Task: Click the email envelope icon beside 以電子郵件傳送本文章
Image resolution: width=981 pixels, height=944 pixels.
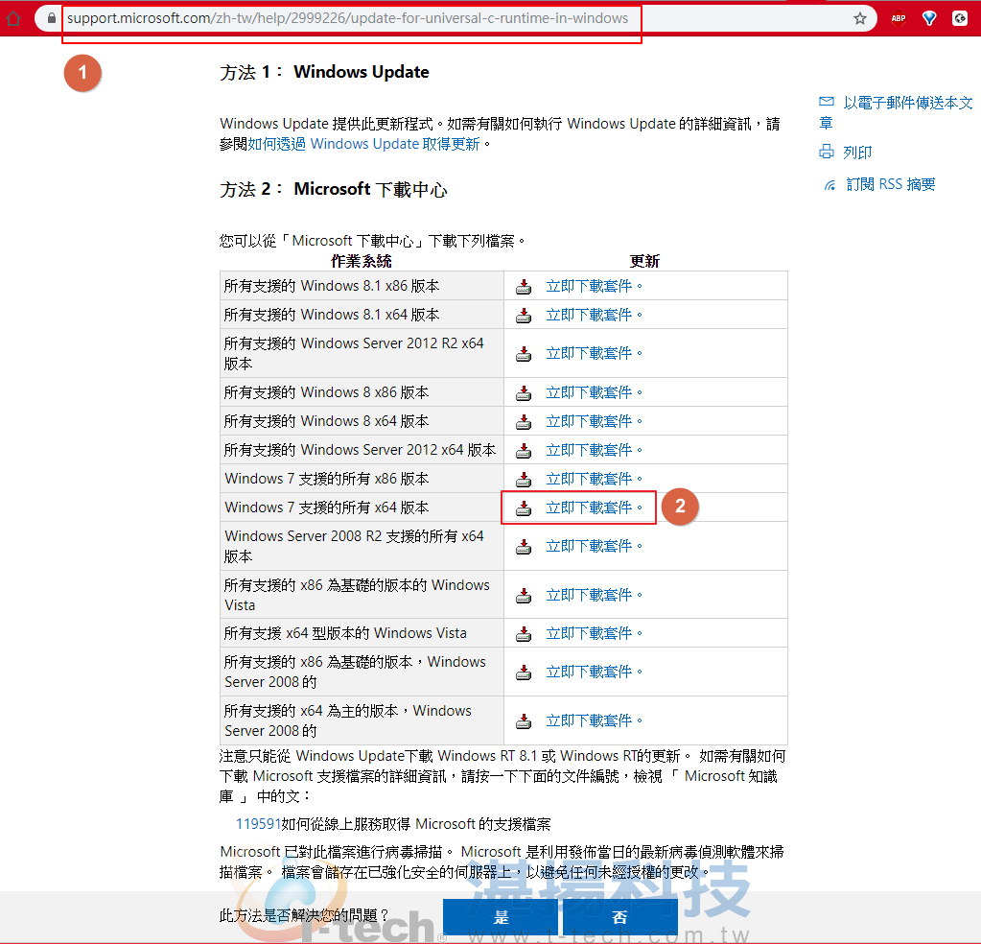Action: pyautogui.click(x=826, y=102)
